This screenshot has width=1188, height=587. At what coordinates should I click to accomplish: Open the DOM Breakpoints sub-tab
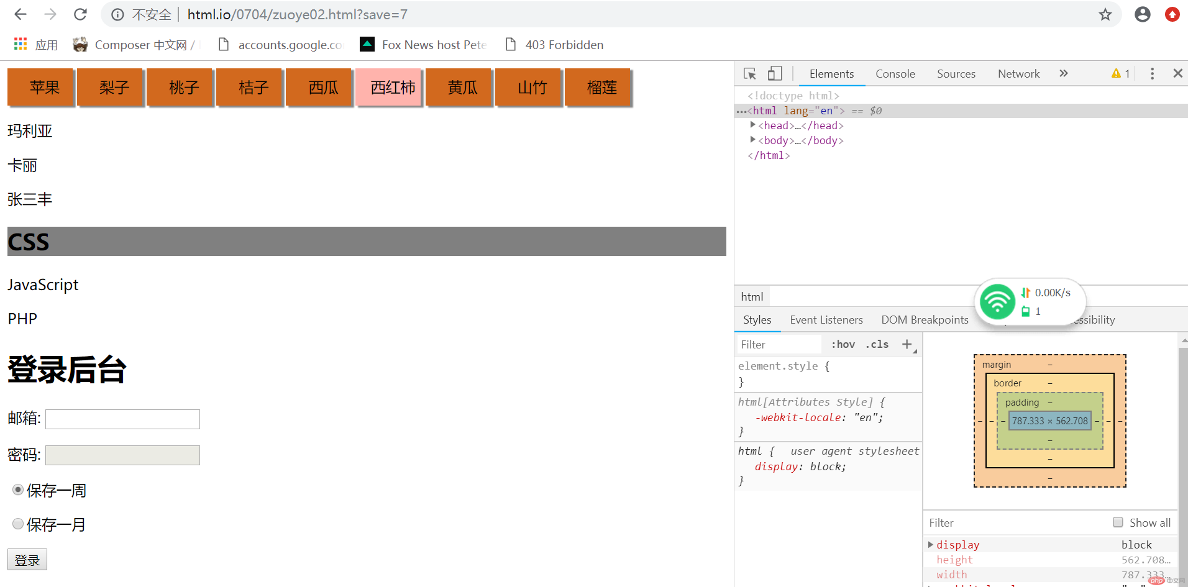tap(925, 320)
